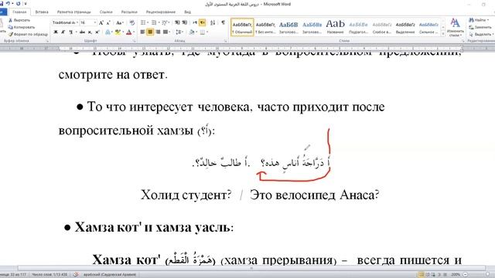Click the increase indent icon
495x278 pixels.
tap(185, 22)
